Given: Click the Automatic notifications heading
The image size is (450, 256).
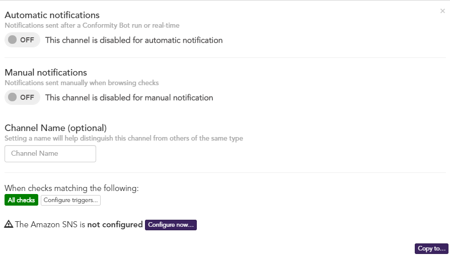Looking at the screenshot, I should 52,15.
